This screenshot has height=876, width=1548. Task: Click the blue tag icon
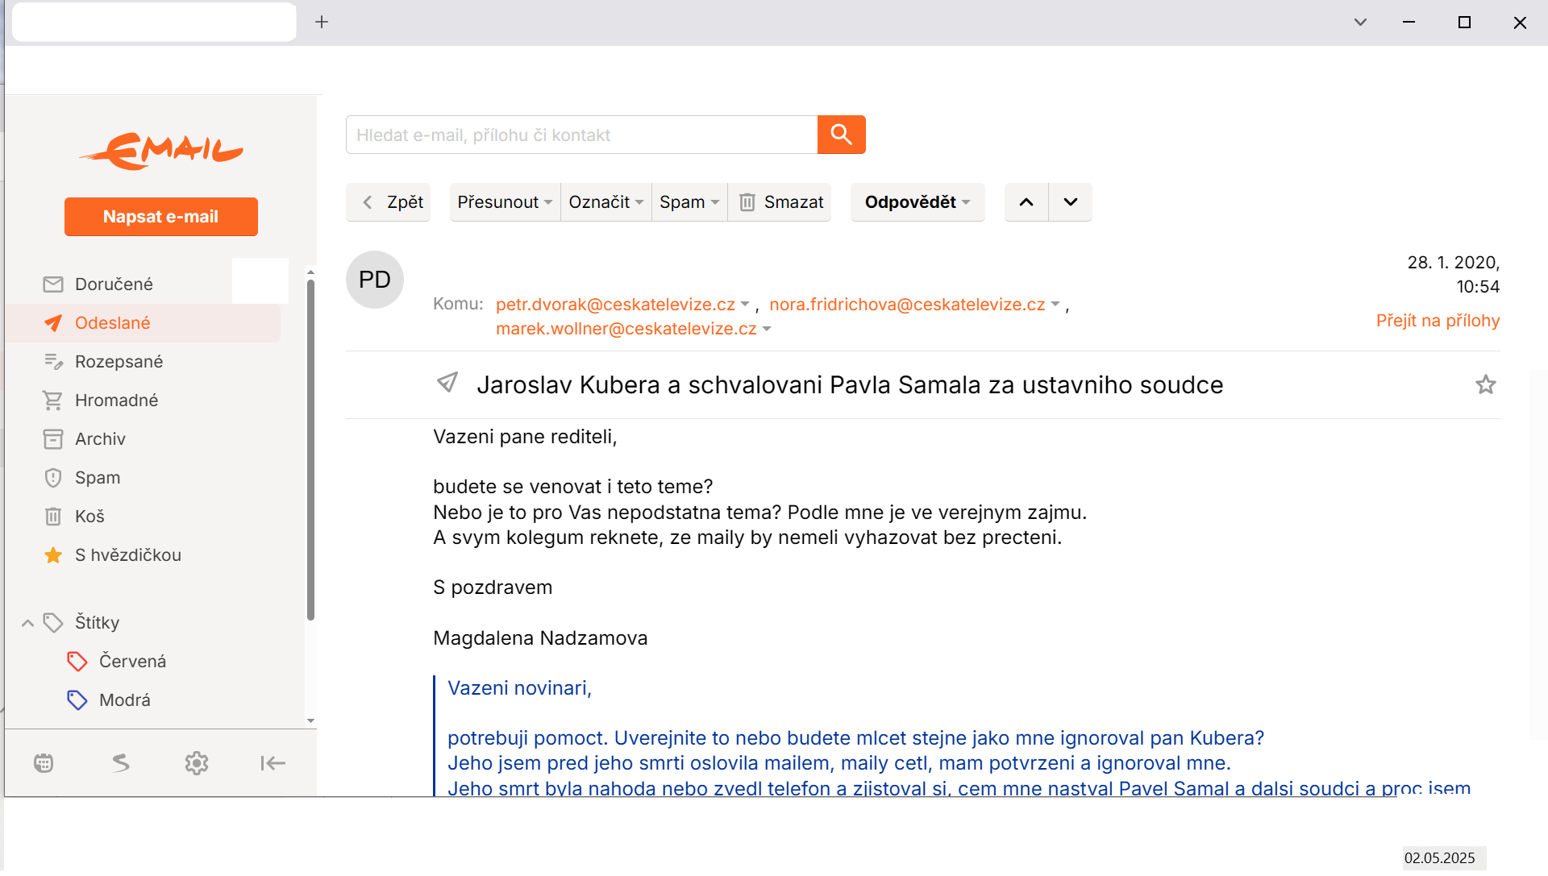[x=77, y=700]
